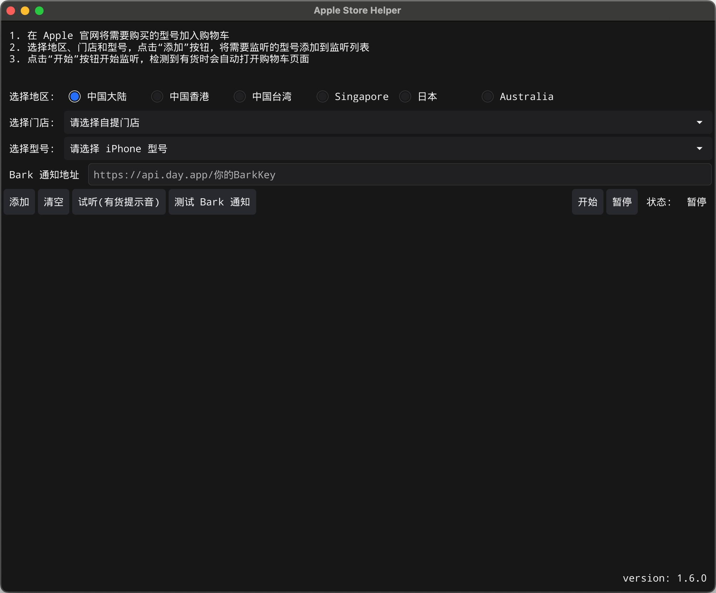Open the 请选择 iPhone 型号 model dropdown

[x=388, y=149]
